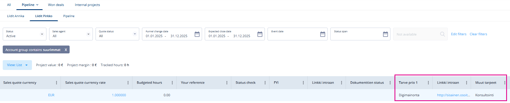Click the Expected close date range field
510x103 pixels.
[235, 34]
